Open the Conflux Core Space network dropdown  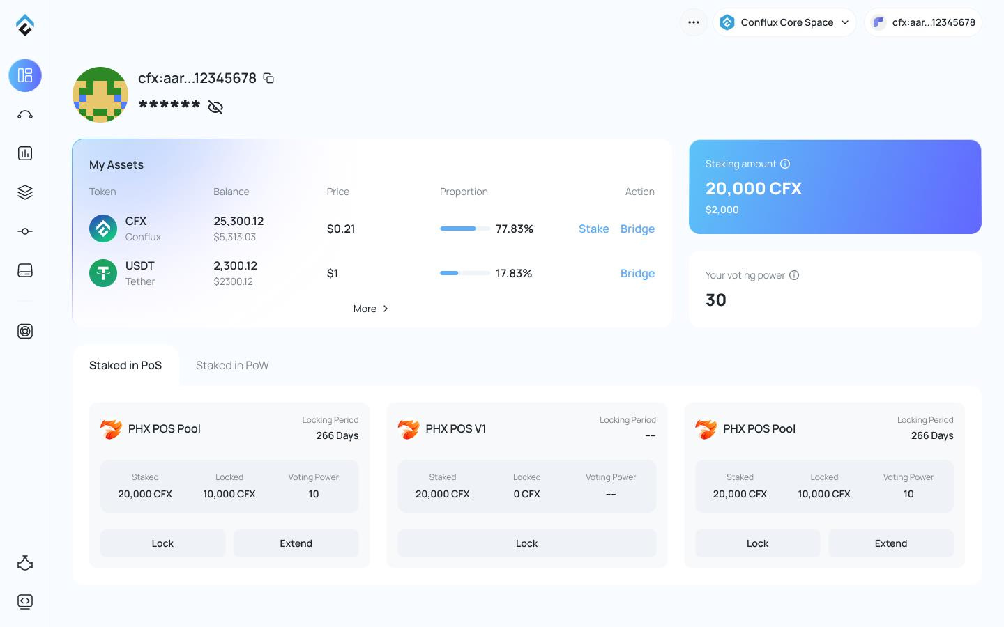tap(784, 22)
